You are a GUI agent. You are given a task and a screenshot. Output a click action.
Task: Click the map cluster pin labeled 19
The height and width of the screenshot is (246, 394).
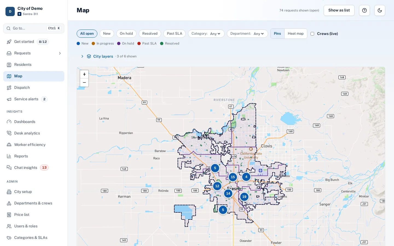tap(244, 197)
